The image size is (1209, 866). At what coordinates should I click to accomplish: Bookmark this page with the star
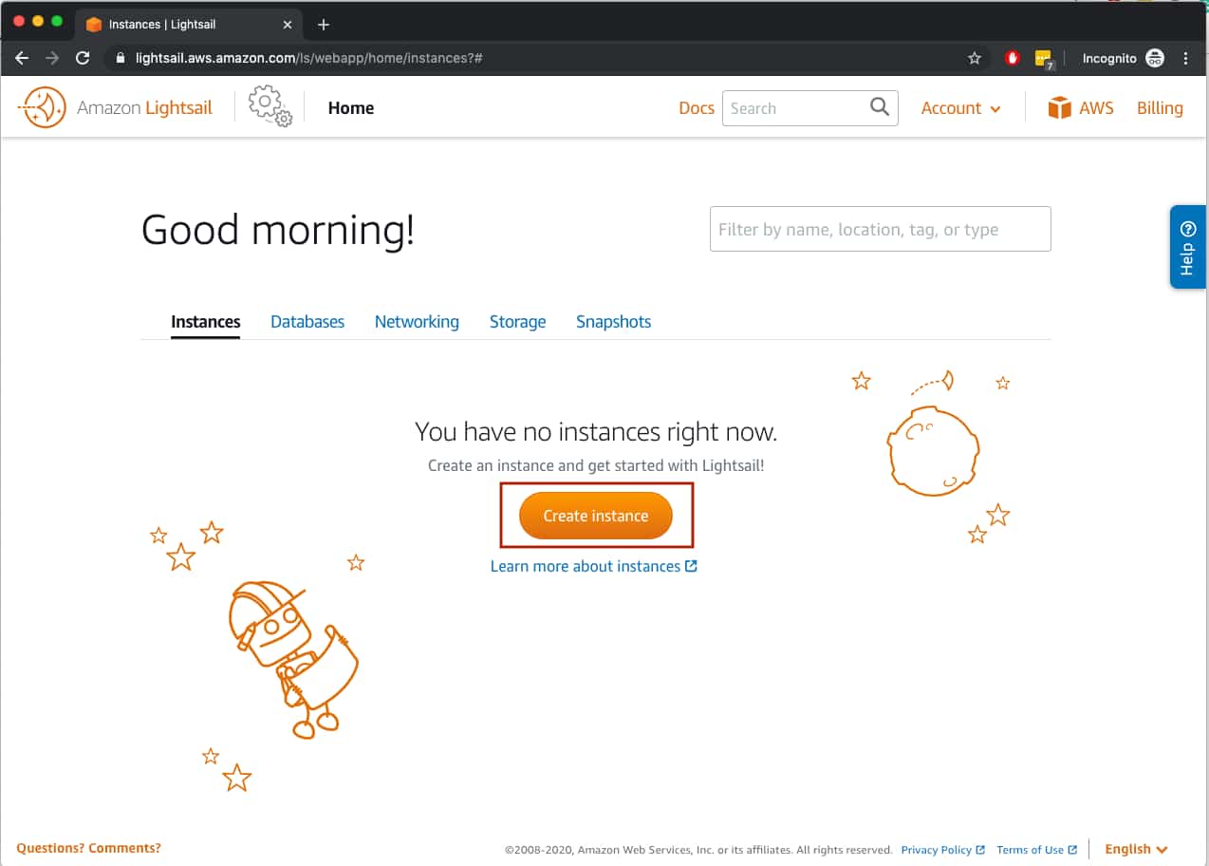pyautogui.click(x=975, y=58)
